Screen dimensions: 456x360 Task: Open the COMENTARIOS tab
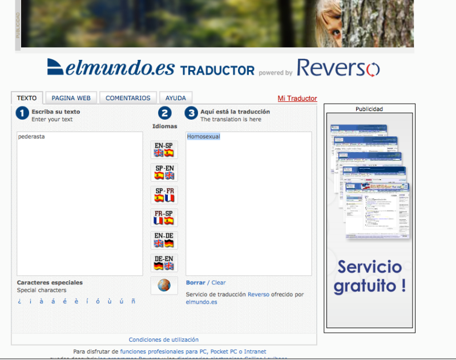(128, 98)
